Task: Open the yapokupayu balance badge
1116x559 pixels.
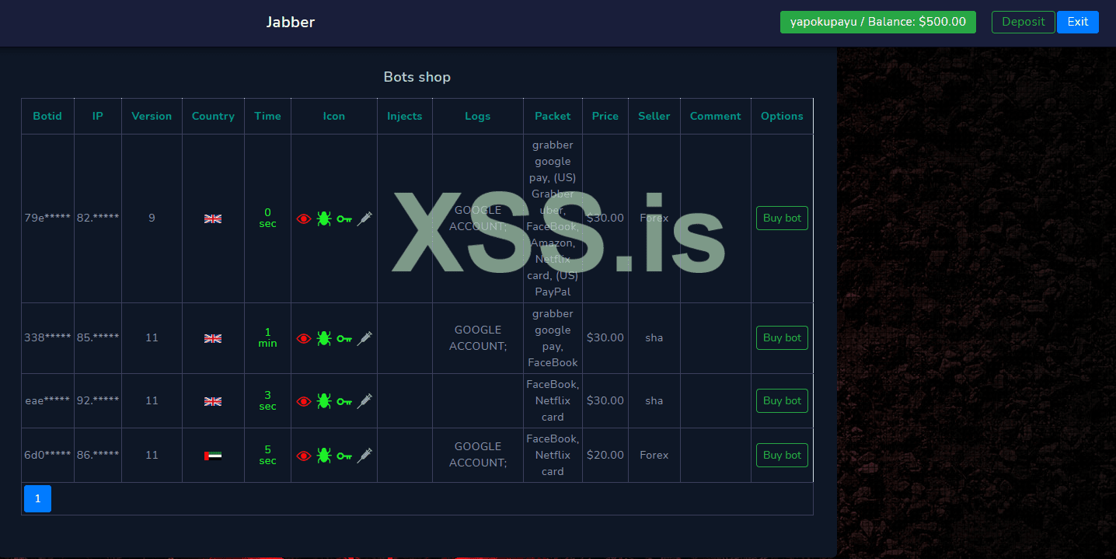Action: [x=878, y=22]
